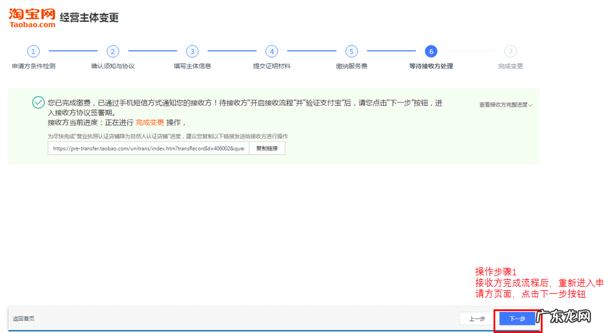613x333 pixels.
Task: Click the highlighted blue step 6 circle
Action: click(431, 51)
